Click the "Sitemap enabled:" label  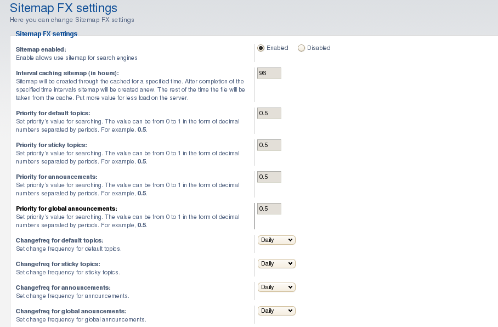pos(41,49)
